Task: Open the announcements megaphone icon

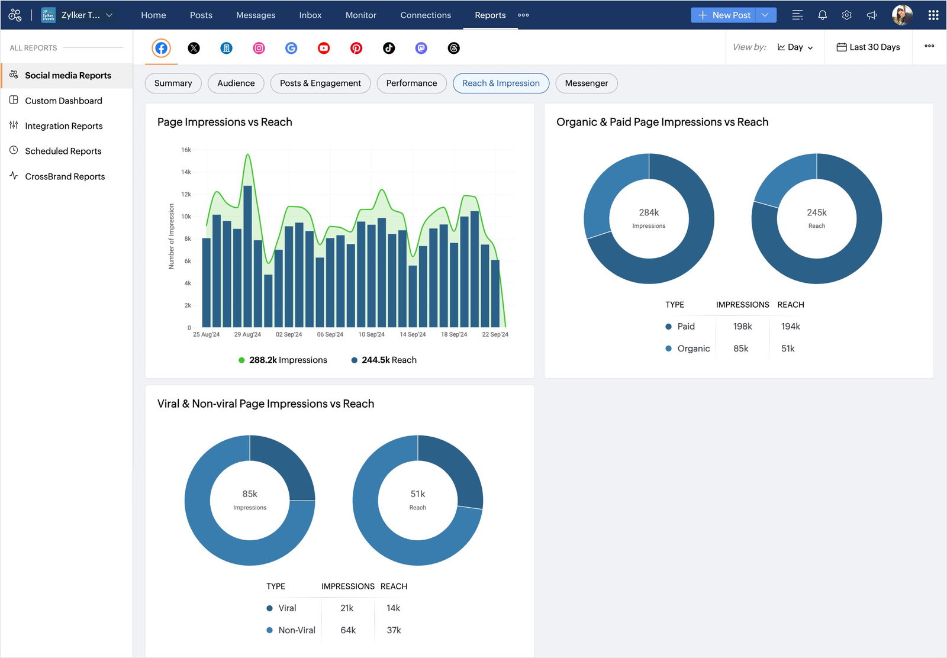Action: (871, 15)
